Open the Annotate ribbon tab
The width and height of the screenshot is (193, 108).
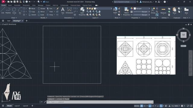coord(17,5)
